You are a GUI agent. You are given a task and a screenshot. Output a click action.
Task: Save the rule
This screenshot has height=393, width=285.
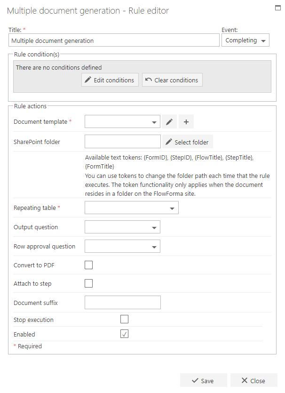203,380
